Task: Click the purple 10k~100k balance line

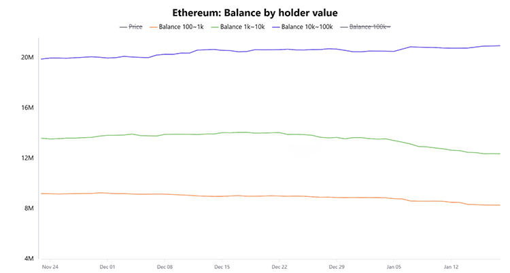Action: [272, 50]
